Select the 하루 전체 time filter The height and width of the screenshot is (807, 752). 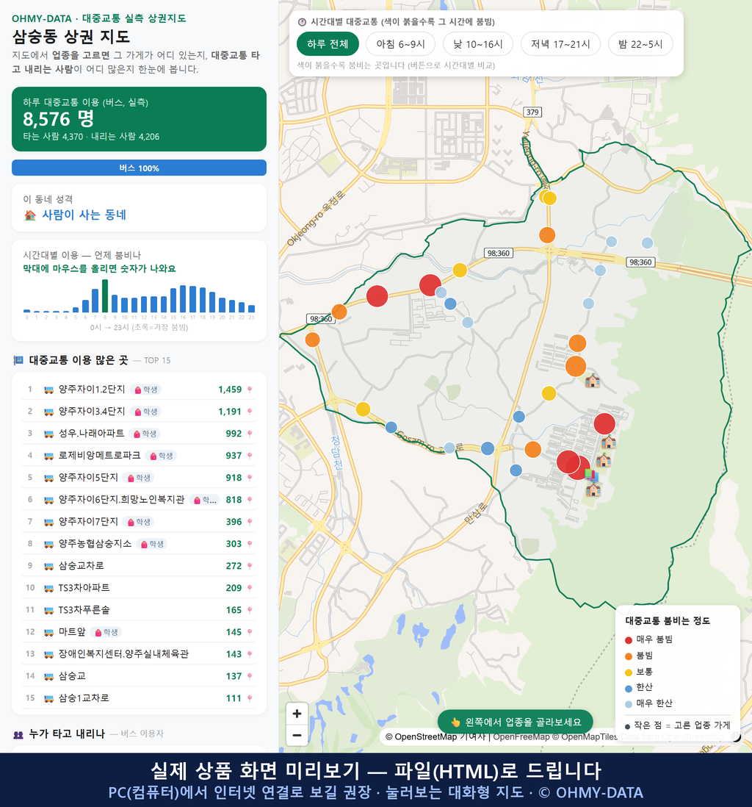(328, 44)
